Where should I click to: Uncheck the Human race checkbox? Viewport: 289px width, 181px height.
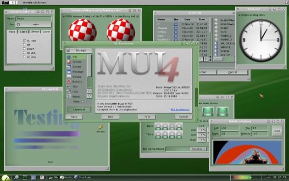point(24,40)
